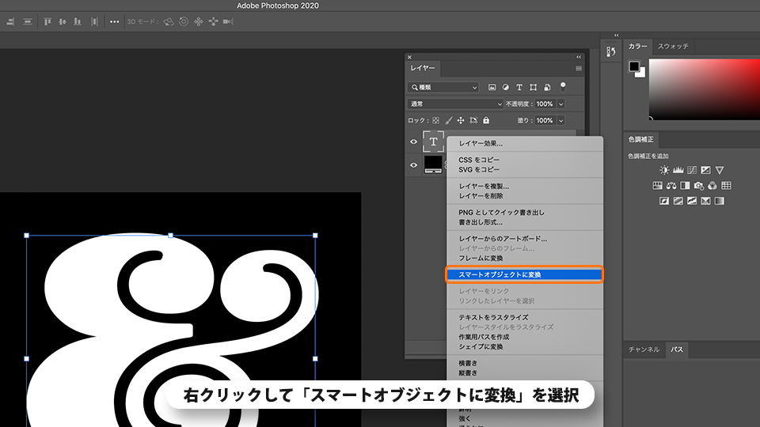Add a Photo Filter adjustment

(699, 186)
